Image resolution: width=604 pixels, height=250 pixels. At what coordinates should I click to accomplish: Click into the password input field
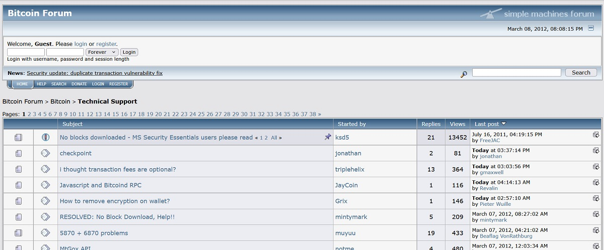[65, 52]
